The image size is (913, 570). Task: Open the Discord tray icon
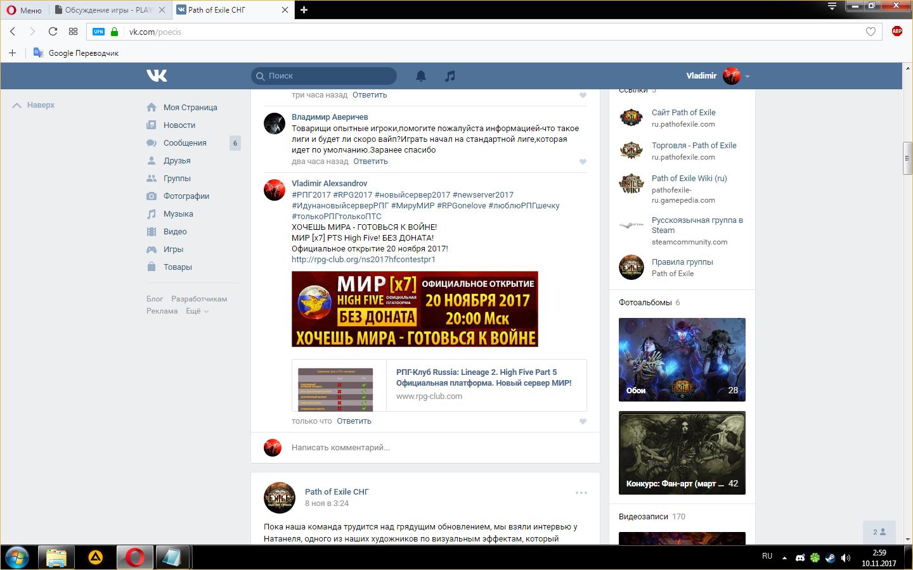[800, 558]
